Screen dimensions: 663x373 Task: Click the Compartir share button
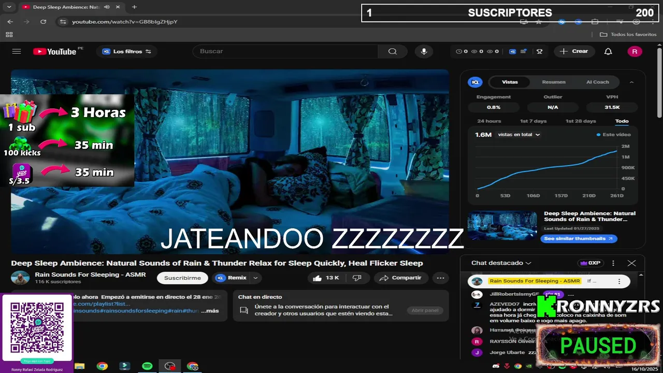(x=400, y=278)
